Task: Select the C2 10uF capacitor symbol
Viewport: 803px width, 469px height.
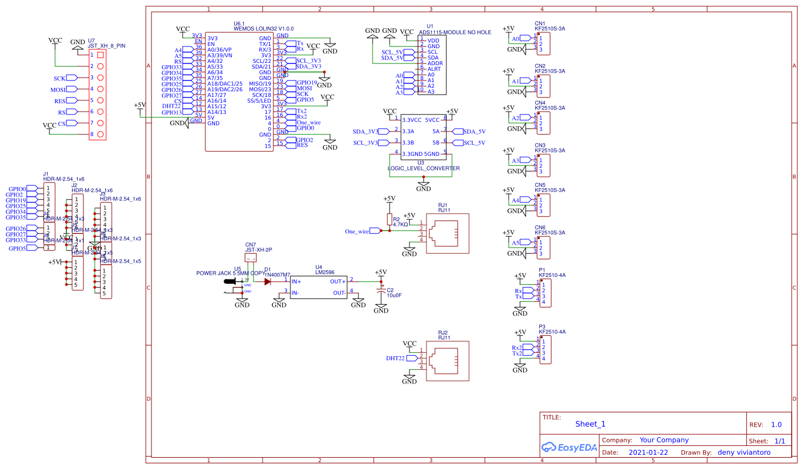Action: pos(381,291)
